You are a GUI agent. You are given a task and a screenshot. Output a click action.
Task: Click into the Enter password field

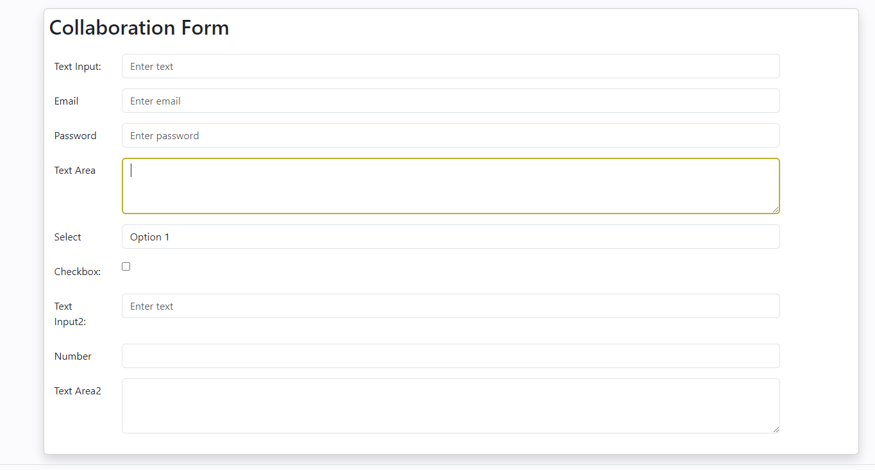pyautogui.click(x=450, y=135)
